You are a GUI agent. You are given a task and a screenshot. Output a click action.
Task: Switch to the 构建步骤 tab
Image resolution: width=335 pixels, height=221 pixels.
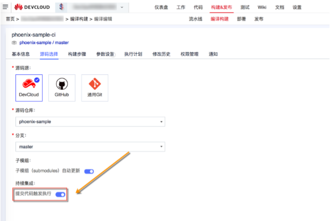[x=77, y=54]
